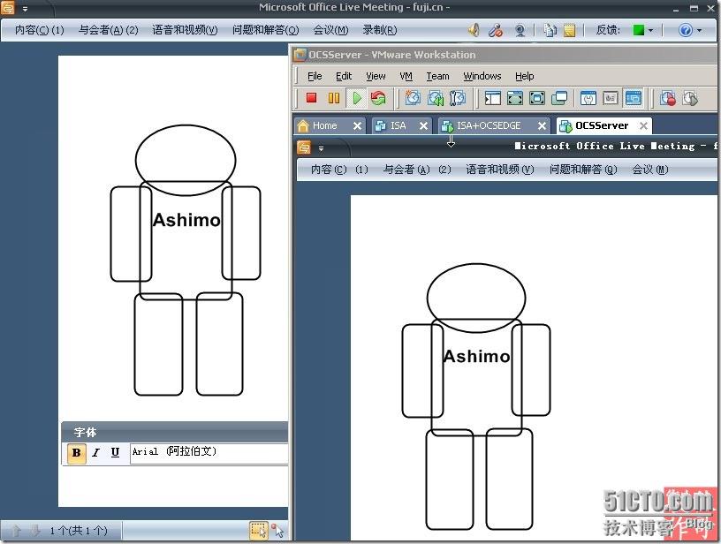Open the shared notes yellow notepad icon
Screen dimensions: 721x544
click(x=569, y=30)
